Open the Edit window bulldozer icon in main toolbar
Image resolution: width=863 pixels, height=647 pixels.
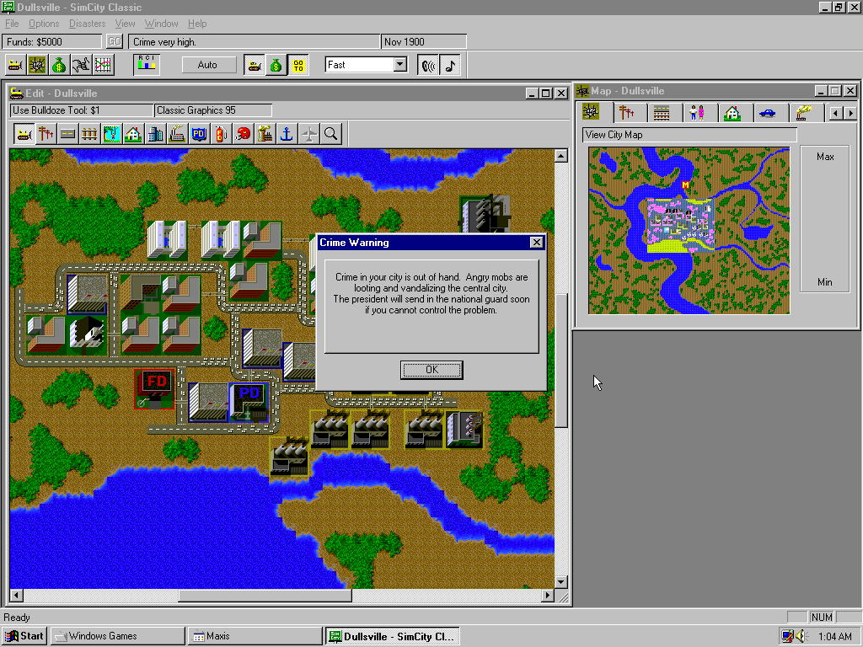point(15,66)
